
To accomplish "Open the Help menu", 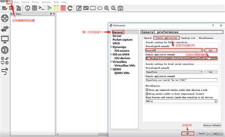I will (x=64, y=2).
